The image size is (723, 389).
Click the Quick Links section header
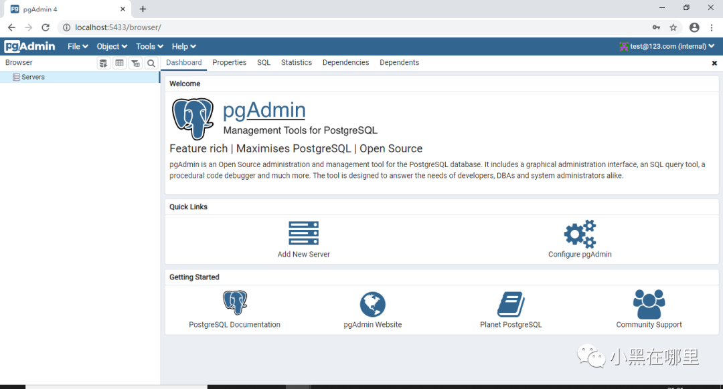pos(188,207)
